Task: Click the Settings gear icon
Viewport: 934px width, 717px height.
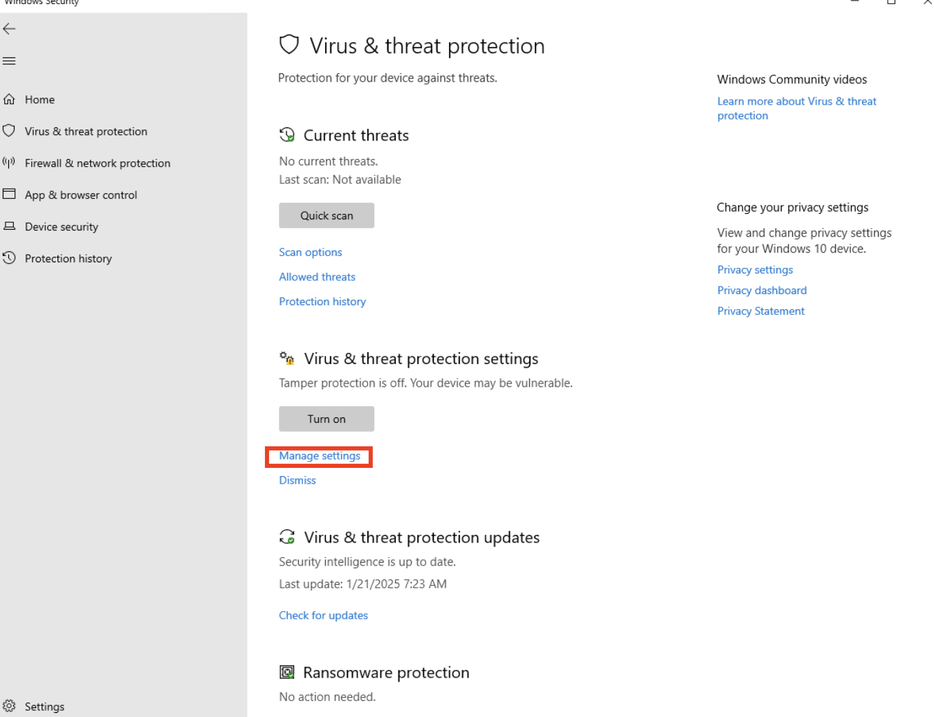Action: pyautogui.click(x=9, y=706)
